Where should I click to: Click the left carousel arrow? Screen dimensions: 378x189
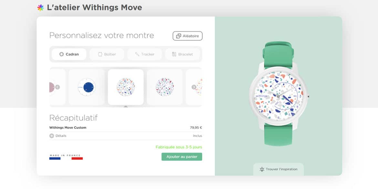pos(58,87)
